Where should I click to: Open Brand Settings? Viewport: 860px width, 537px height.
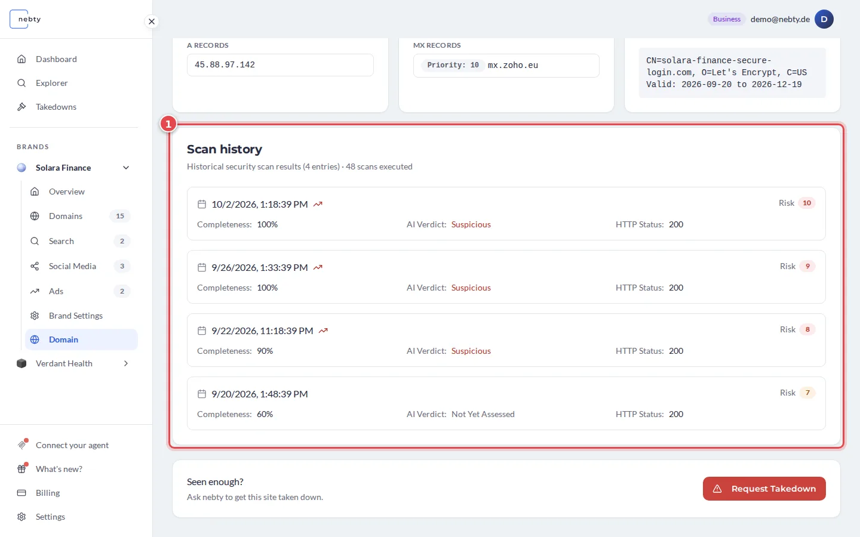point(81,316)
